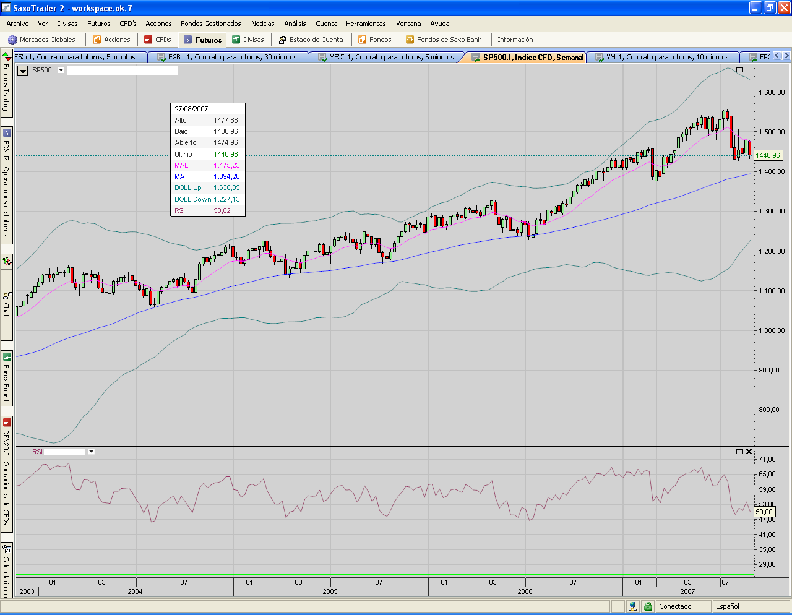Image resolution: width=792 pixels, height=615 pixels.
Task: Open the chart menu arrow dropdown
Action: 22,71
